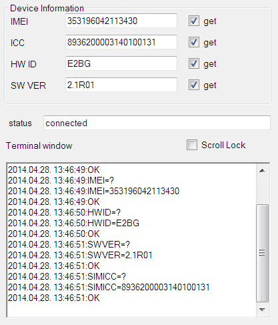Select the HW ID field showing E2BG

pos(121,63)
